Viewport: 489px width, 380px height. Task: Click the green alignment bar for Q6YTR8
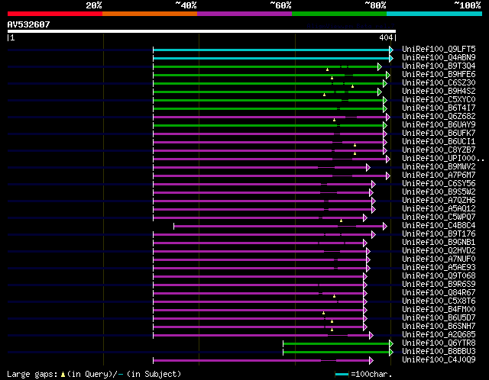(336, 344)
